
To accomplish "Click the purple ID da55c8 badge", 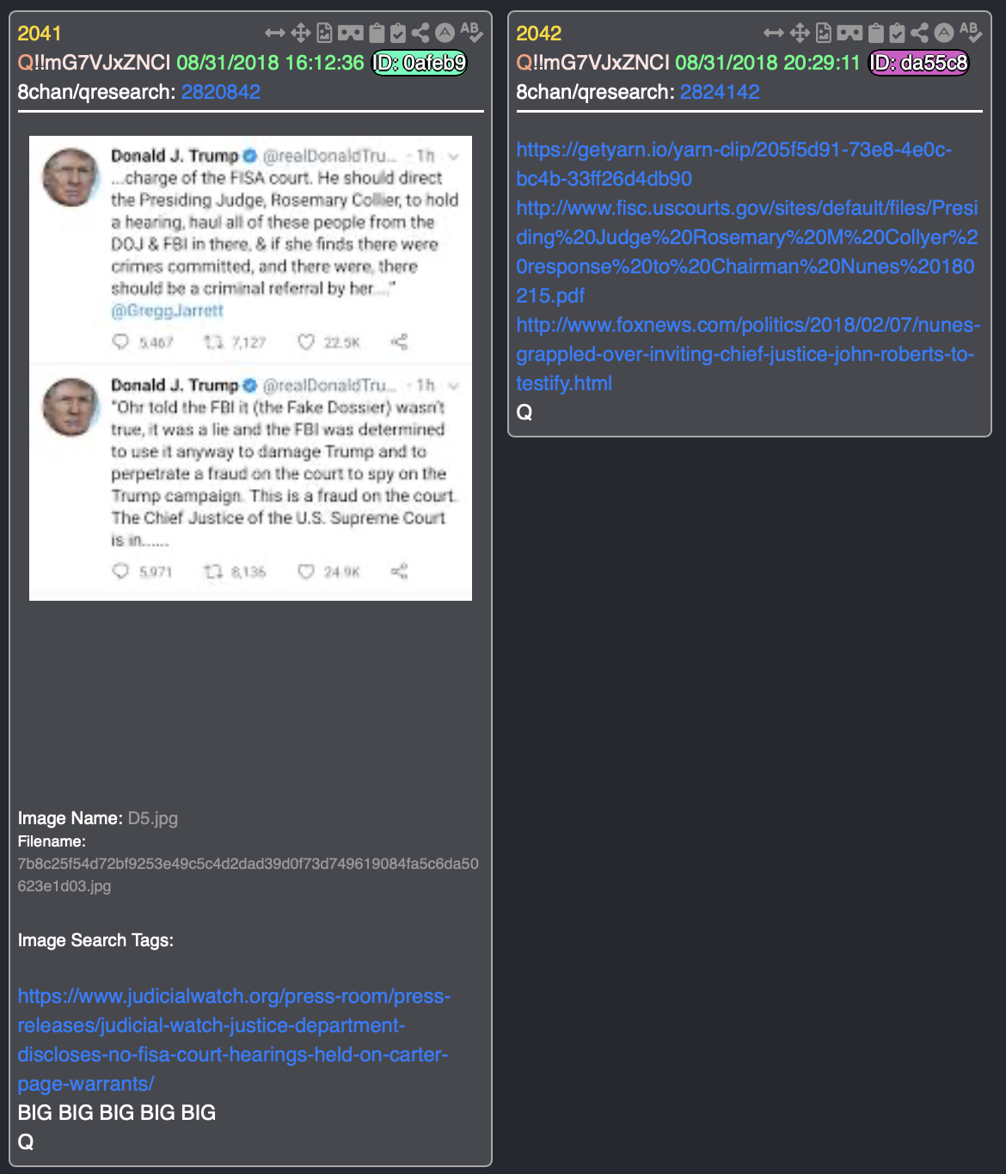I will [x=918, y=63].
